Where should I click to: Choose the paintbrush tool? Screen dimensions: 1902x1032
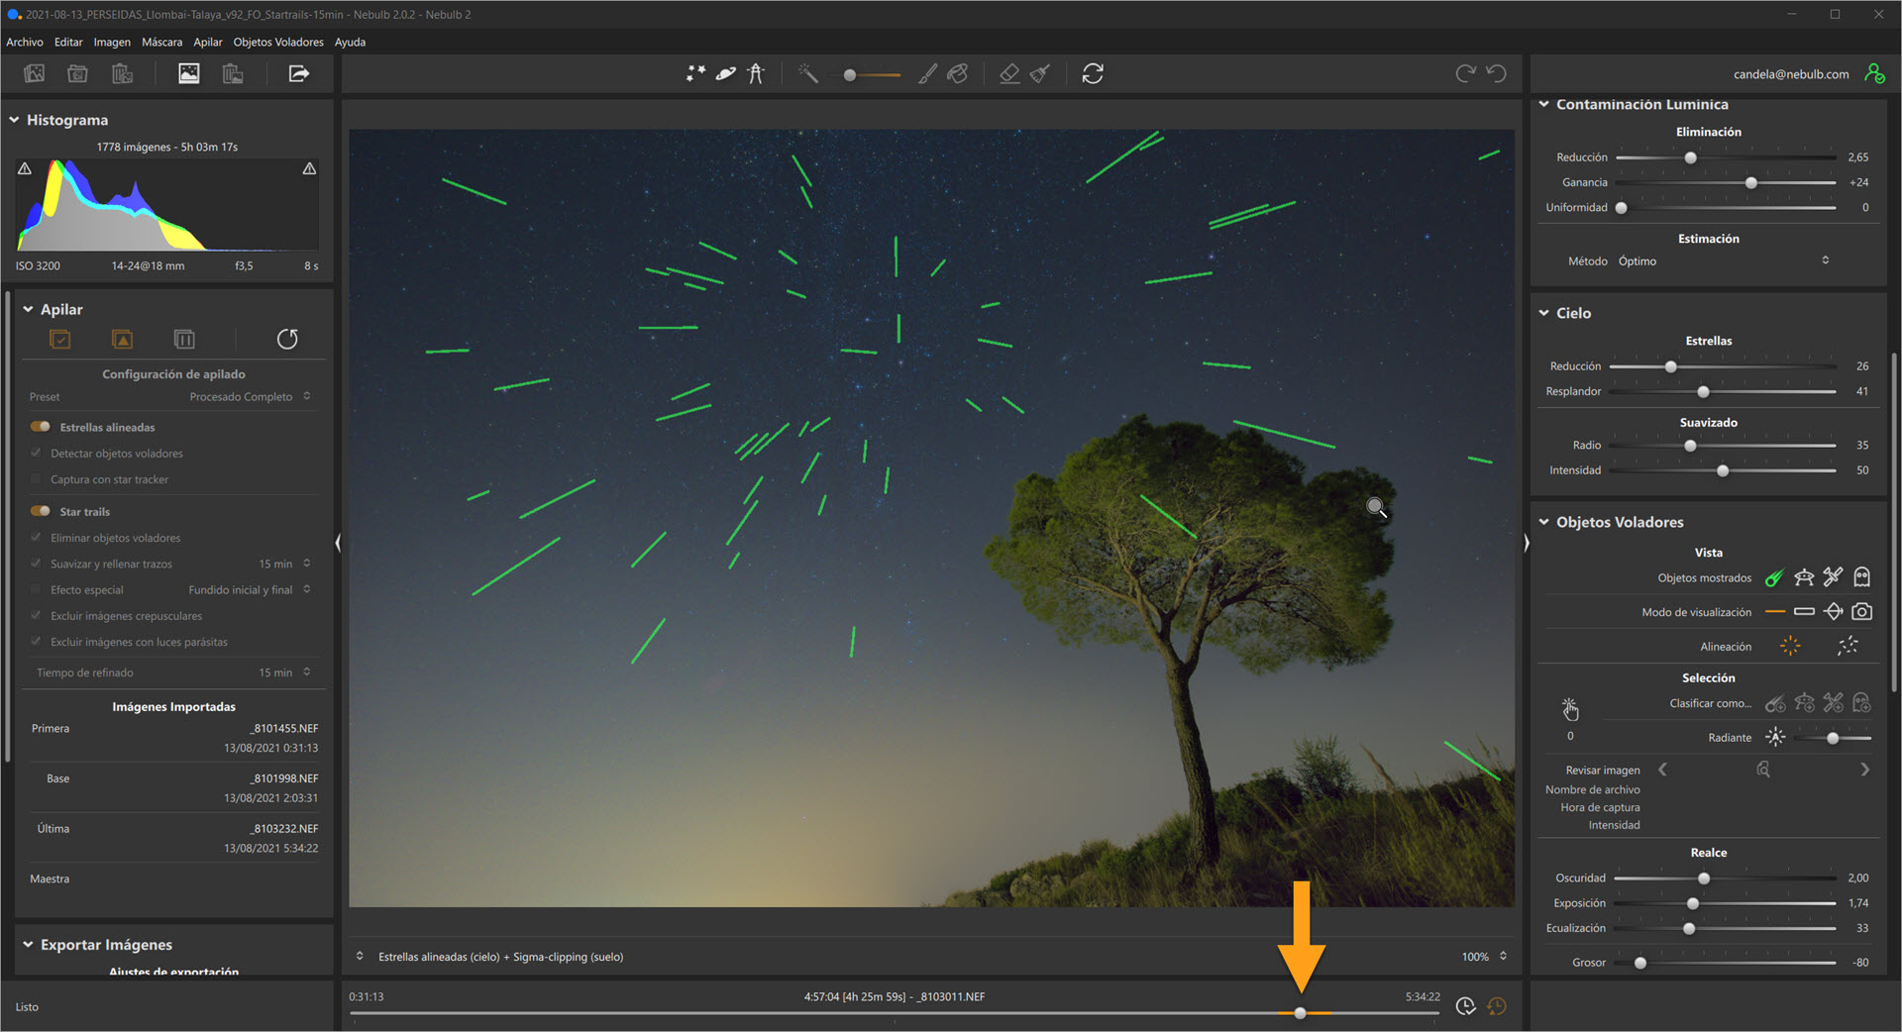[927, 73]
